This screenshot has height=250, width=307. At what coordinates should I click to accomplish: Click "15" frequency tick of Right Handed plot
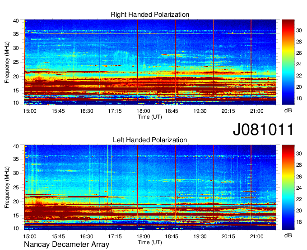coord(16,91)
